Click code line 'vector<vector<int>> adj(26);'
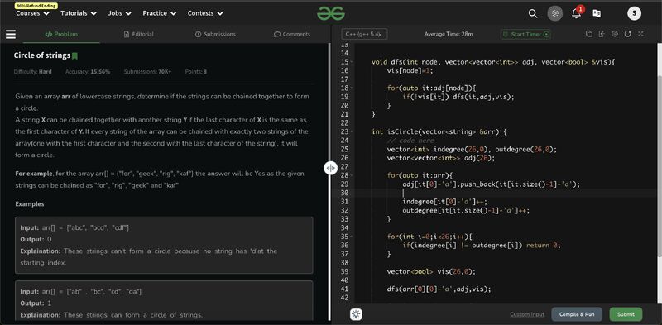The width and height of the screenshot is (662, 325). point(441,158)
